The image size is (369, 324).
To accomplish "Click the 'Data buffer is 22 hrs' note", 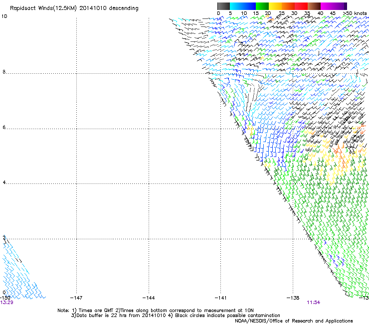I will [176, 316].
